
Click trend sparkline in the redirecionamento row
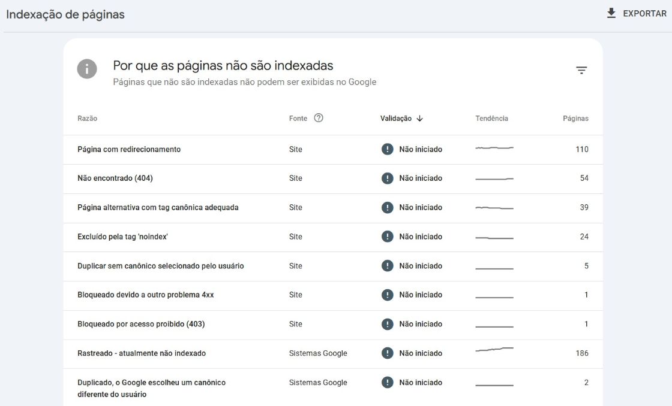(x=494, y=147)
